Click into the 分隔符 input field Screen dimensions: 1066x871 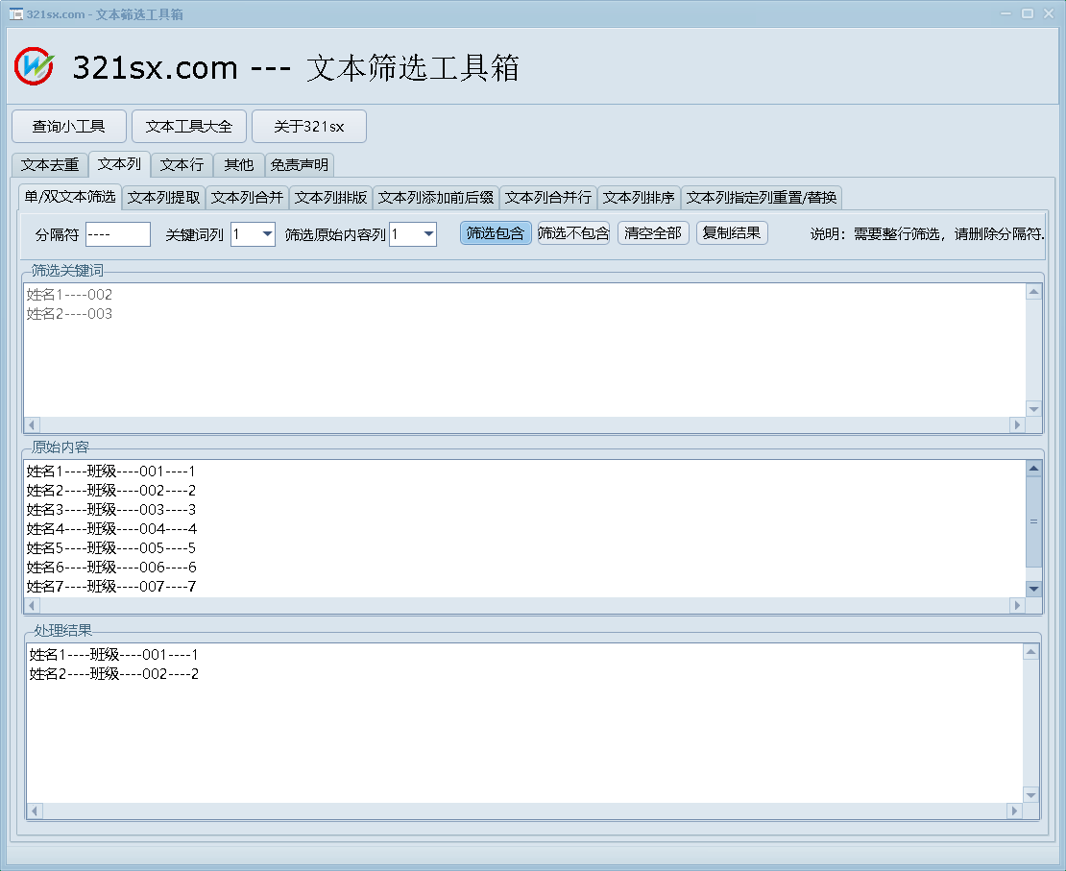[x=117, y=234]
